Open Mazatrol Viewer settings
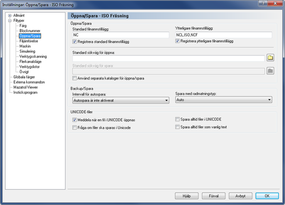The width and height of the screenshot is (285, 205). [25, 87]
